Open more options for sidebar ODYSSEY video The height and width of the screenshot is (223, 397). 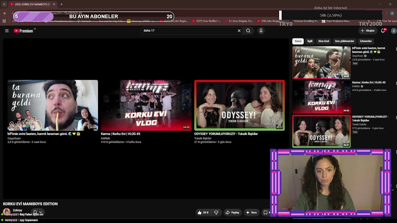(x=396, y=118)
